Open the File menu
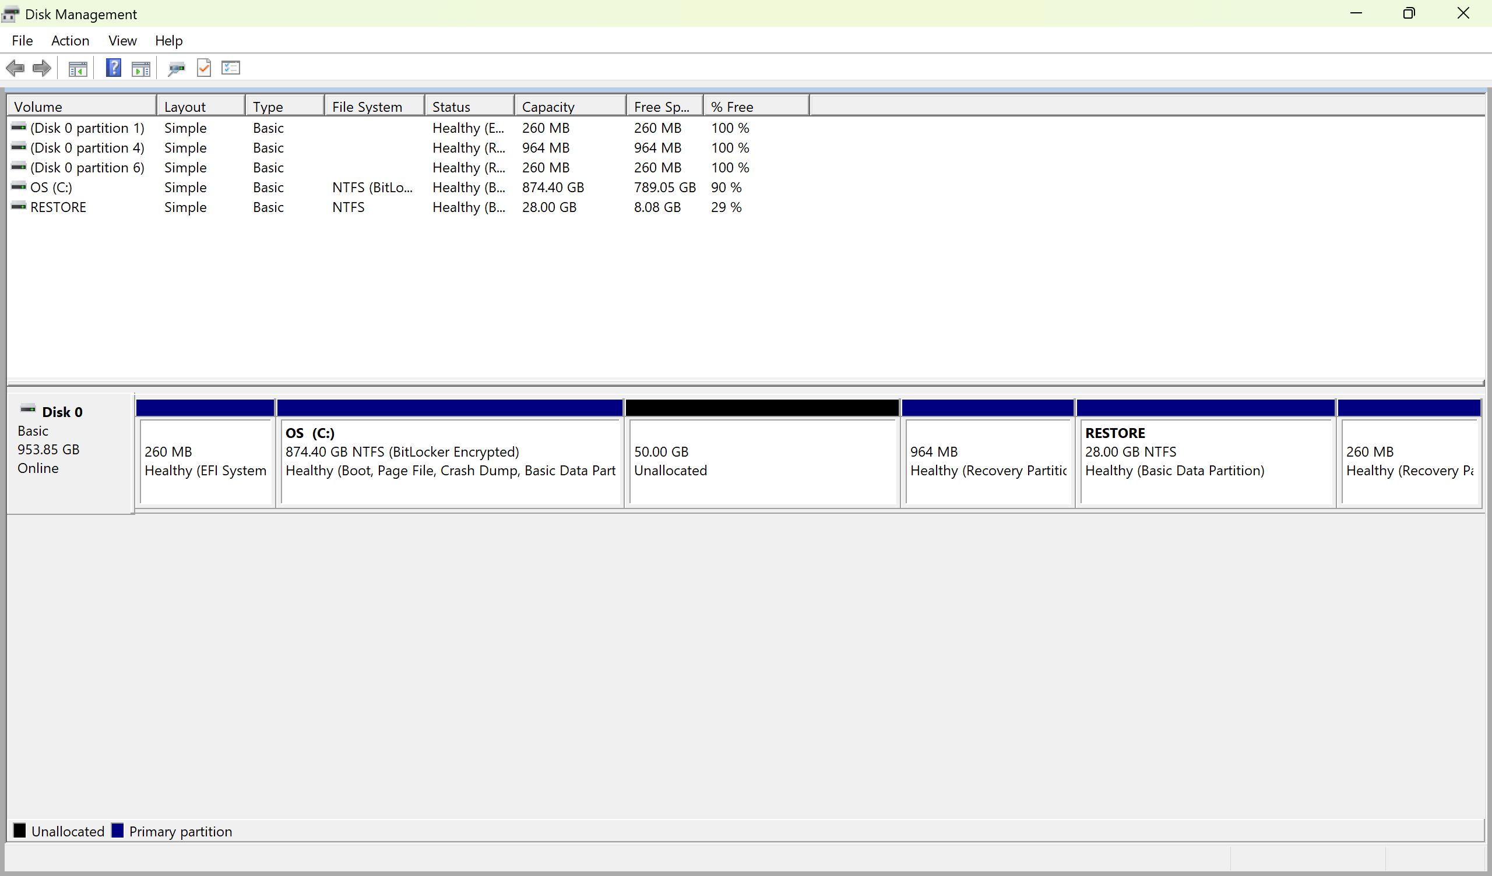Screen dimensions: 1492x876 (x=22, y=41)
